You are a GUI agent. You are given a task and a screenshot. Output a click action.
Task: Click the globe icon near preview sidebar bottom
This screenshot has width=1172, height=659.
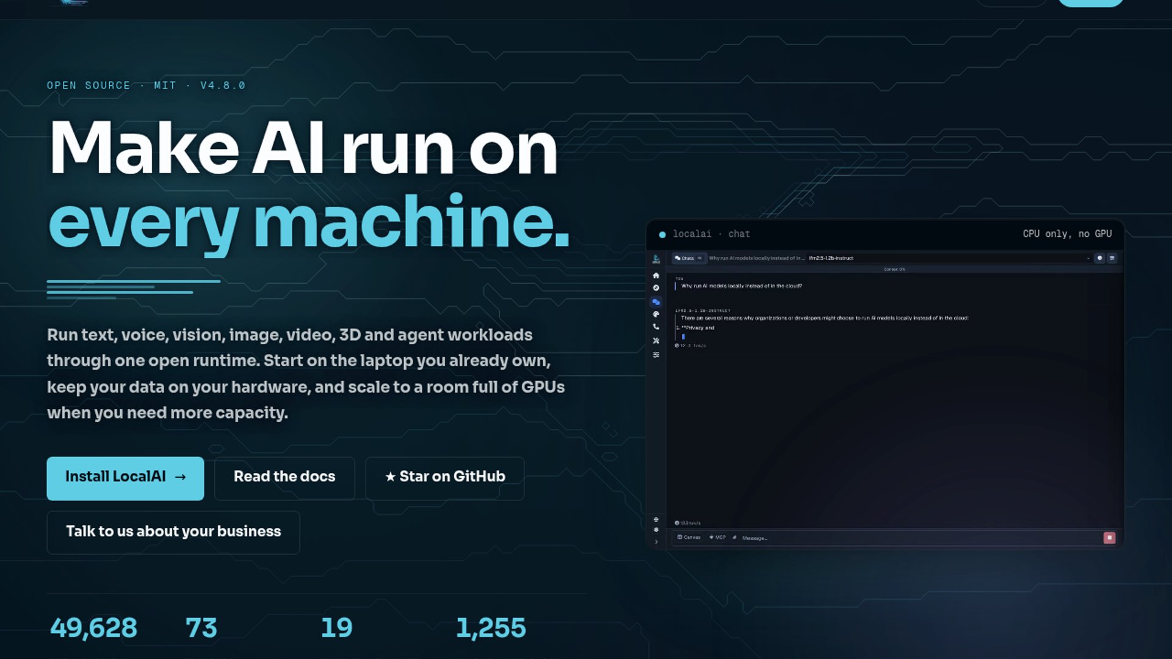tap(656, 520)
